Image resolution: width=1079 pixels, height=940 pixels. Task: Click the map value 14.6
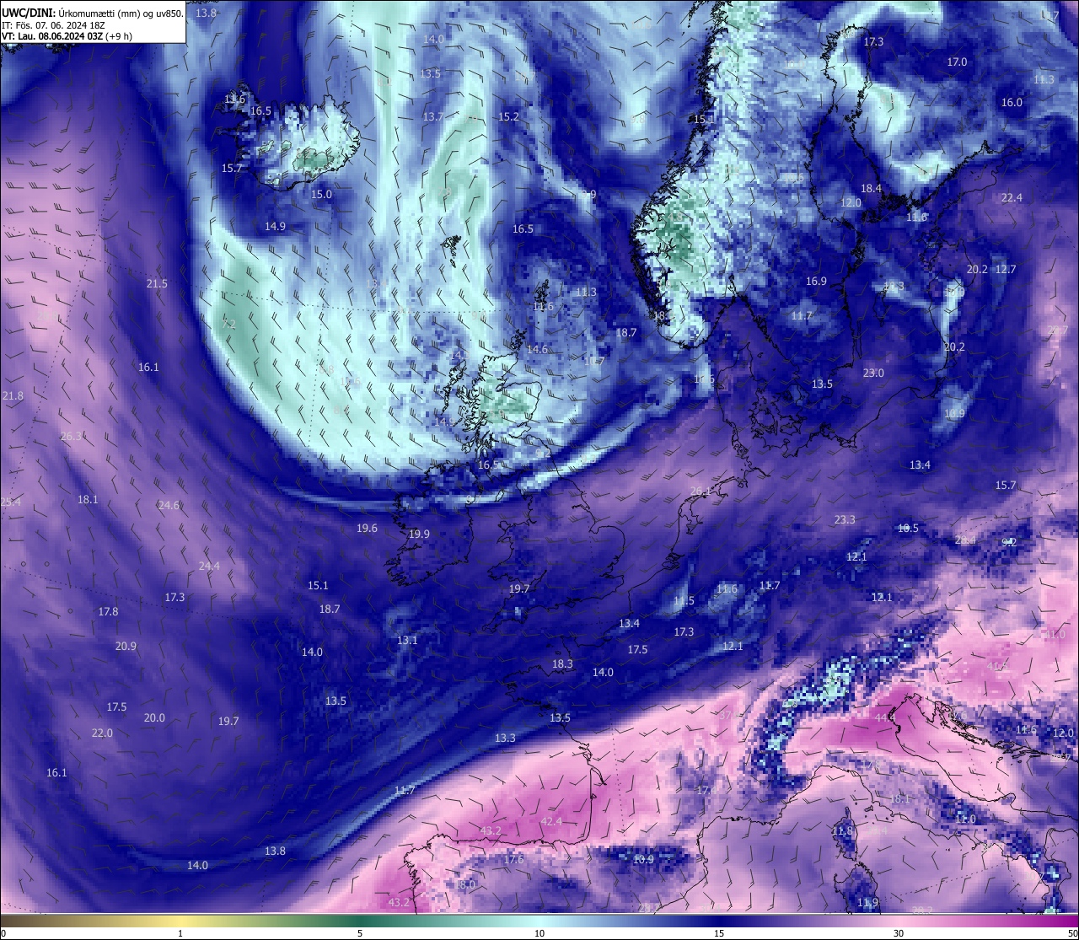click(x=537, y=350)
